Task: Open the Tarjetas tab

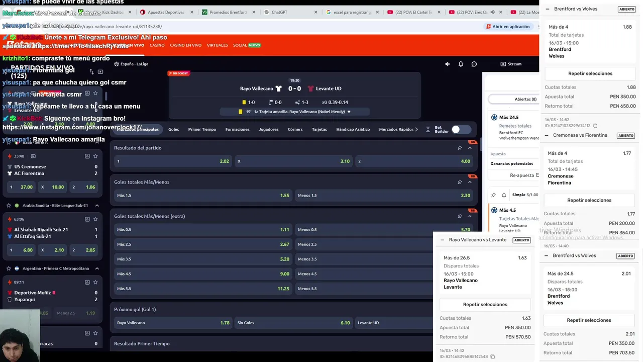Action: point(319,129)
